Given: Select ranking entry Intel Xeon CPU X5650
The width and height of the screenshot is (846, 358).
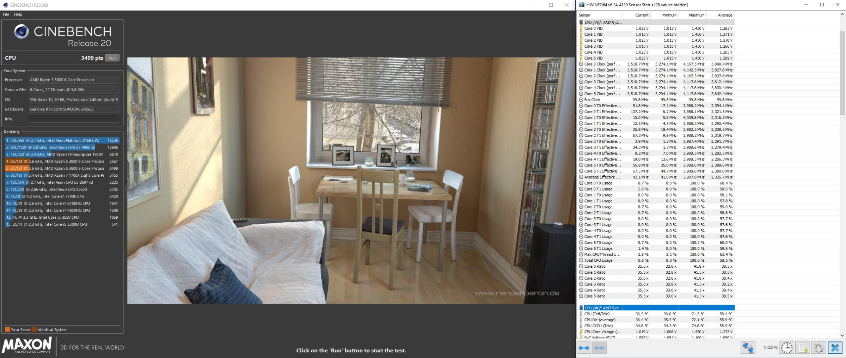Looking at the screenshot, I should coord(62,189).
